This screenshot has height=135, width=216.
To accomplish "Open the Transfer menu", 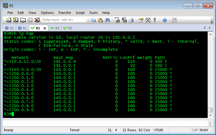I will coord(65,13).
